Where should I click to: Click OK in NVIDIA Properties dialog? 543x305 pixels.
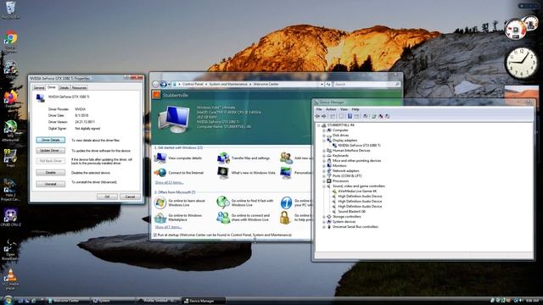tap(107, 197)
